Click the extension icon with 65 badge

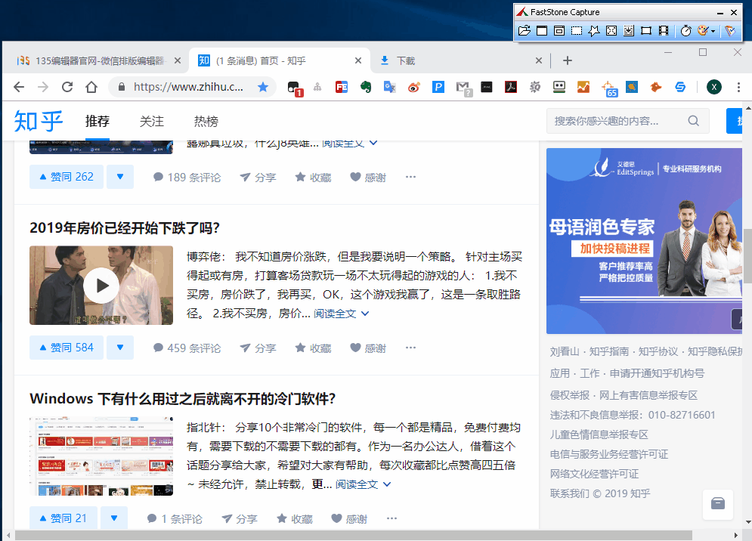(608, 88)
